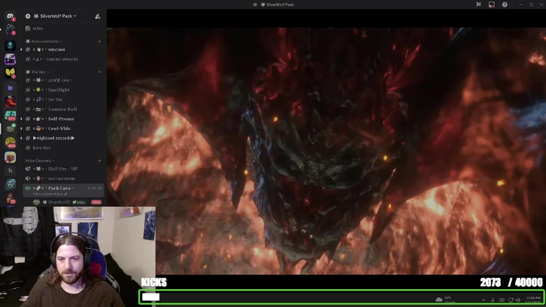Click the streamer webcam overlay
This screenshot has height=307, width=546.
coord(78,257)
